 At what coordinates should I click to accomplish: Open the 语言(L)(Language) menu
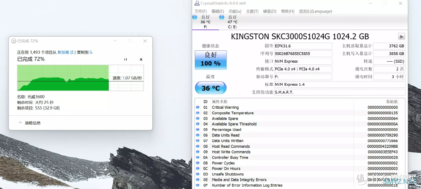[x=315, y=11]
